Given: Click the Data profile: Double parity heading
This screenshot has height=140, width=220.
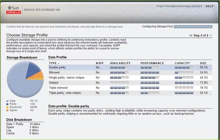Looking at the screenshot, I should click(x=69, y=106).
